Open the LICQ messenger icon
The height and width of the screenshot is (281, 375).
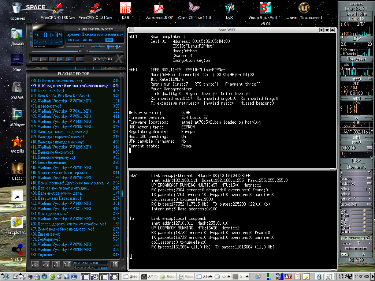point(17,169)
